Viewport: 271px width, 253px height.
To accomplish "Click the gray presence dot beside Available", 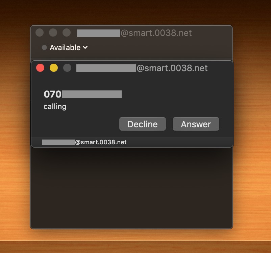I will click(44, 47).
